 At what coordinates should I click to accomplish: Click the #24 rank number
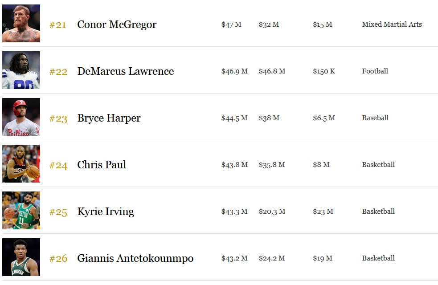click(x=58, y=165)
